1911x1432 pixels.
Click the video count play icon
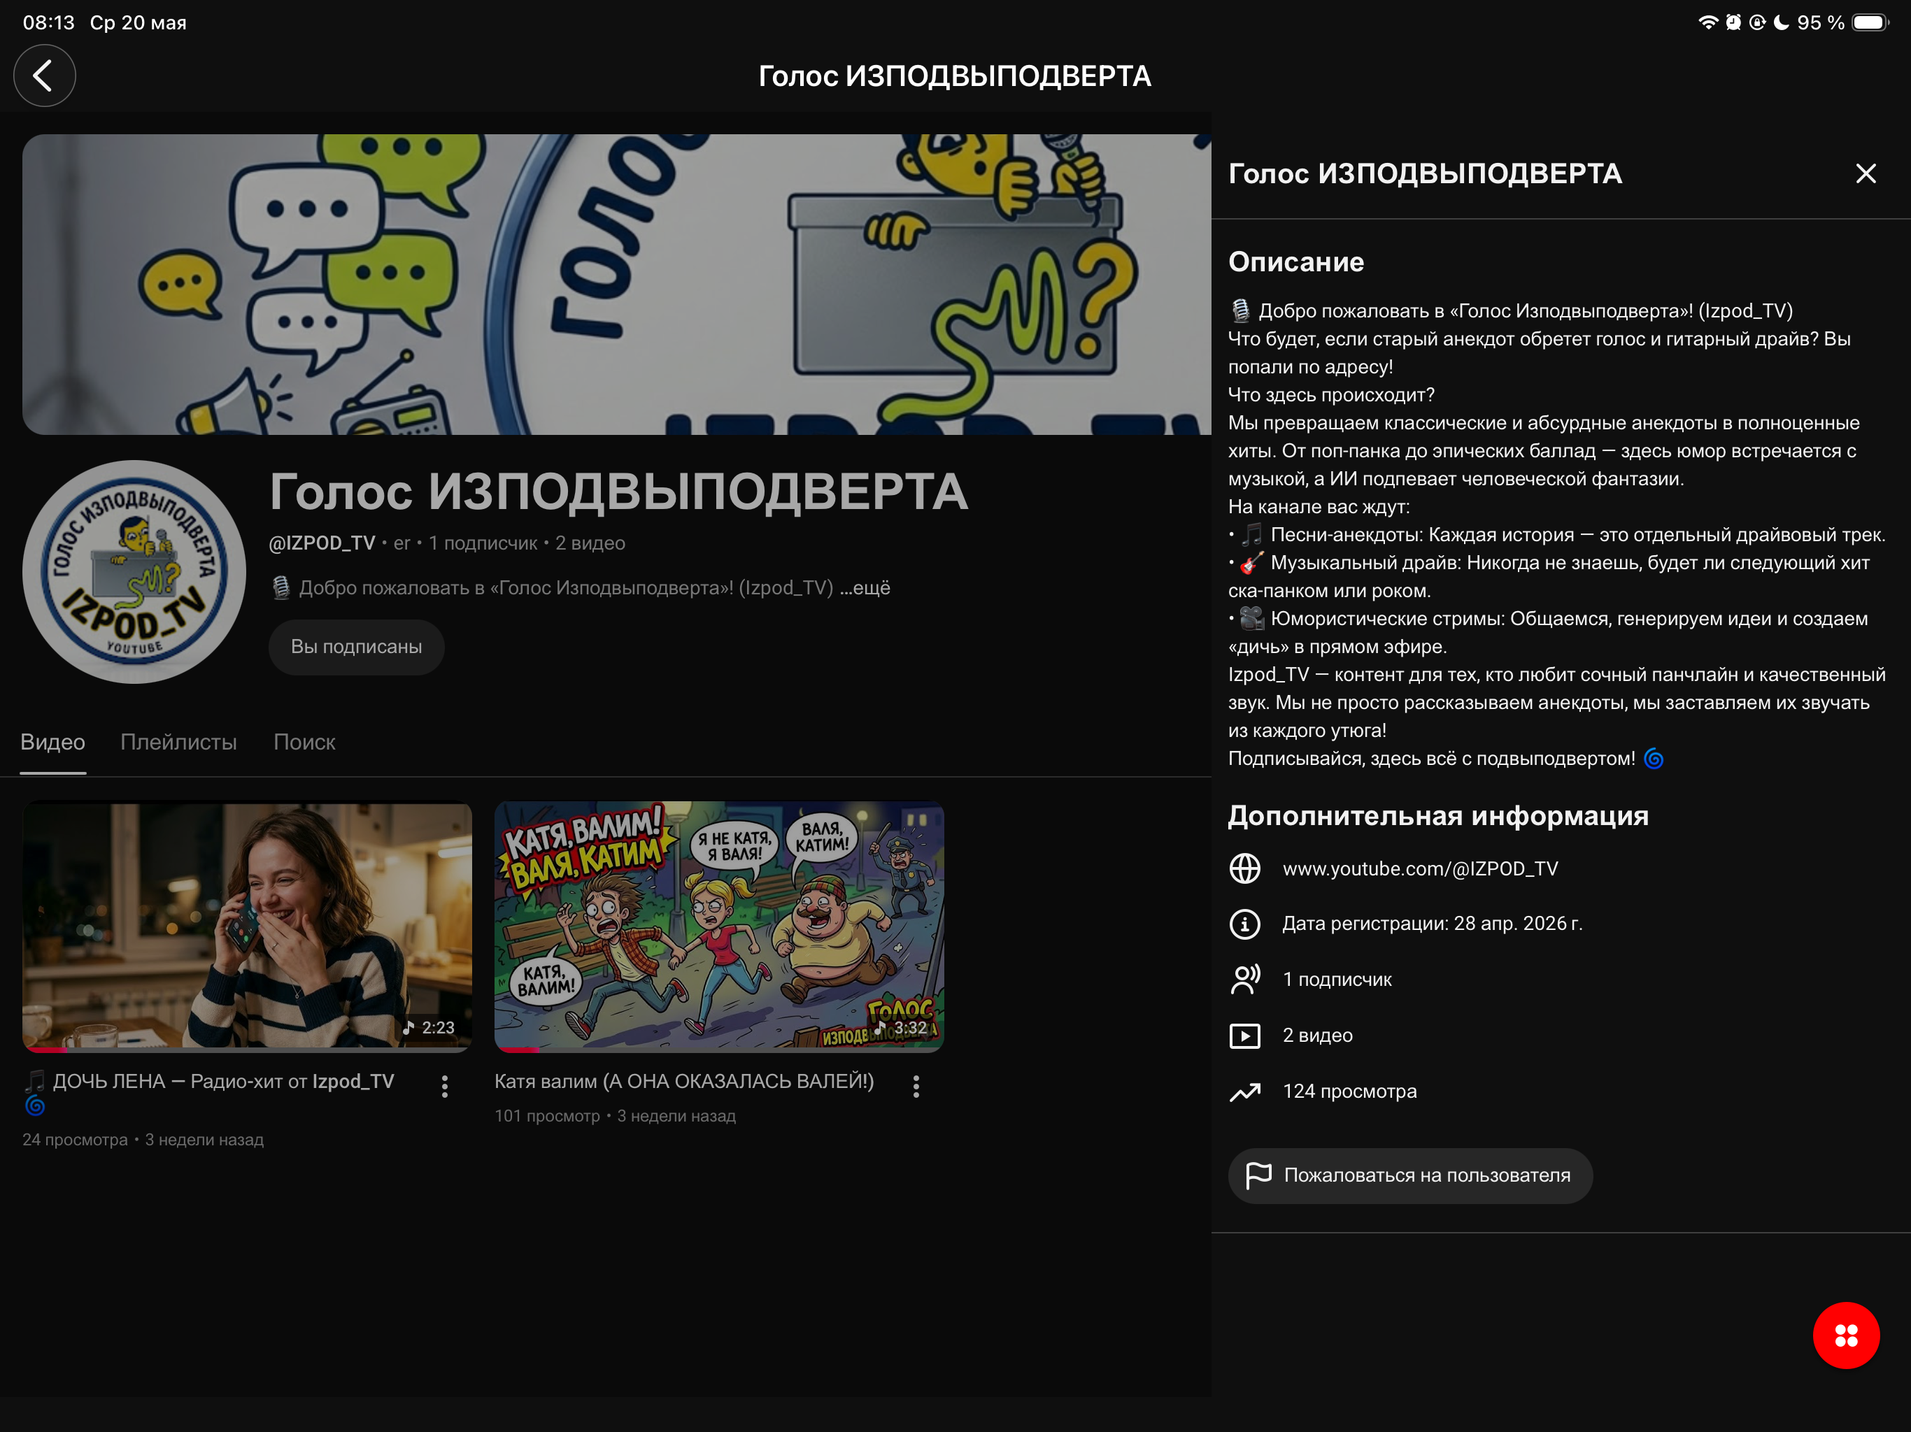(x=1245, y=1036)
